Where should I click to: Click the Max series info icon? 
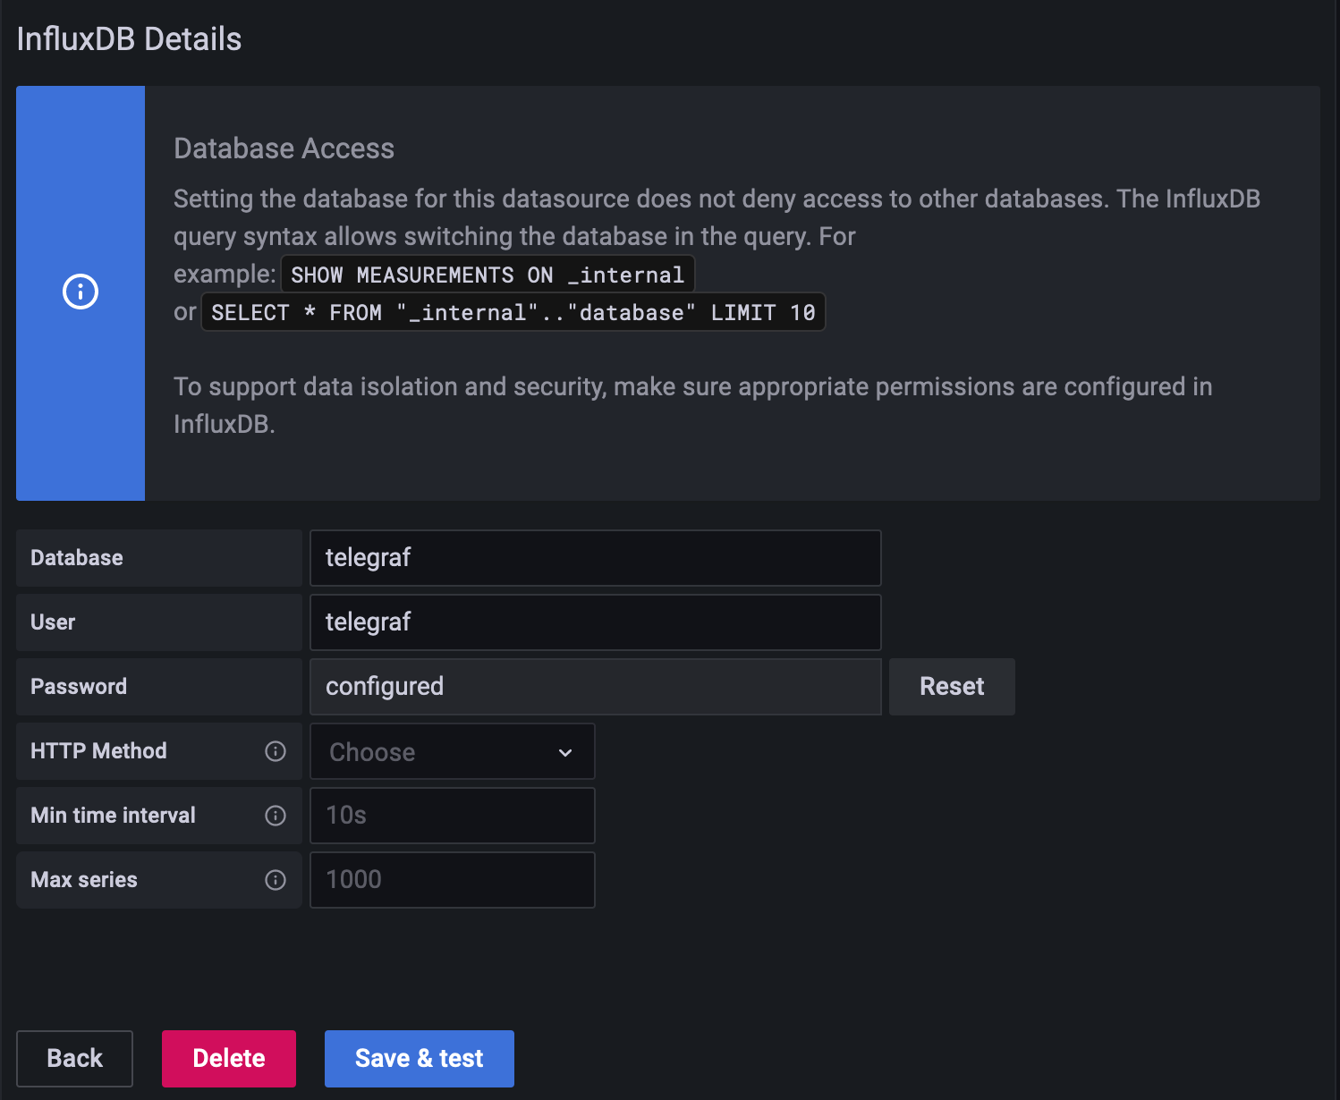coord(276,880)
